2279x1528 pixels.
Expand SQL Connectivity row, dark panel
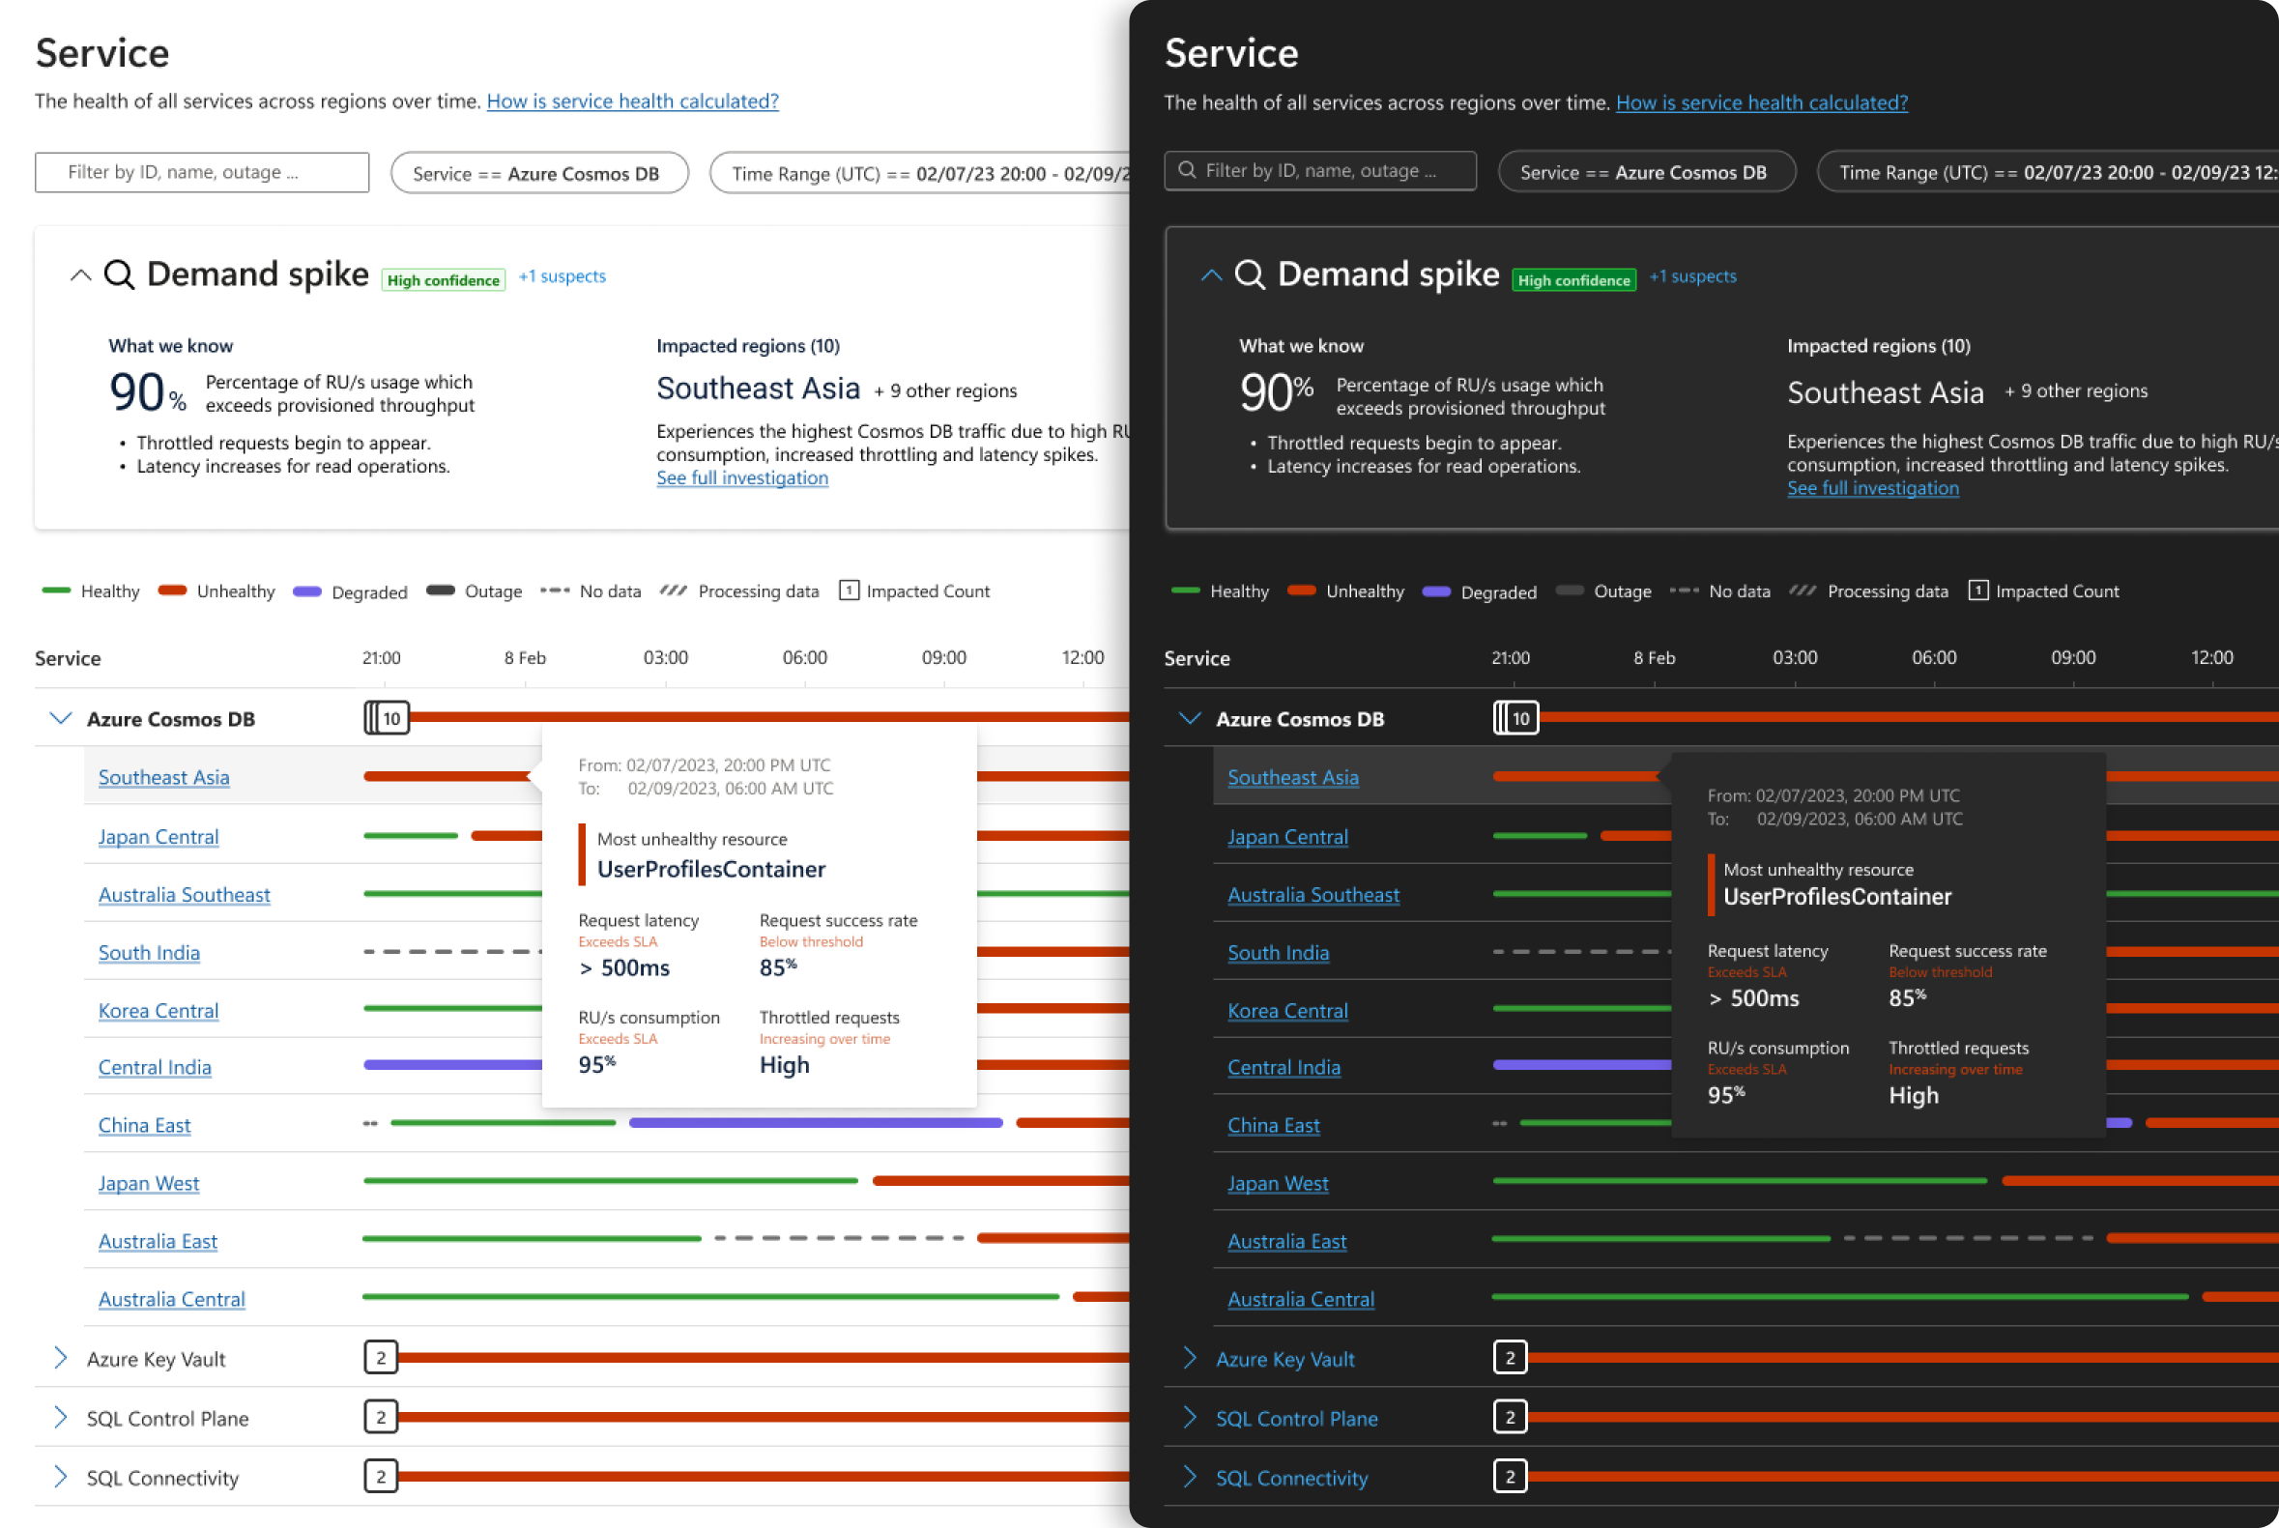(1190, 1477)
